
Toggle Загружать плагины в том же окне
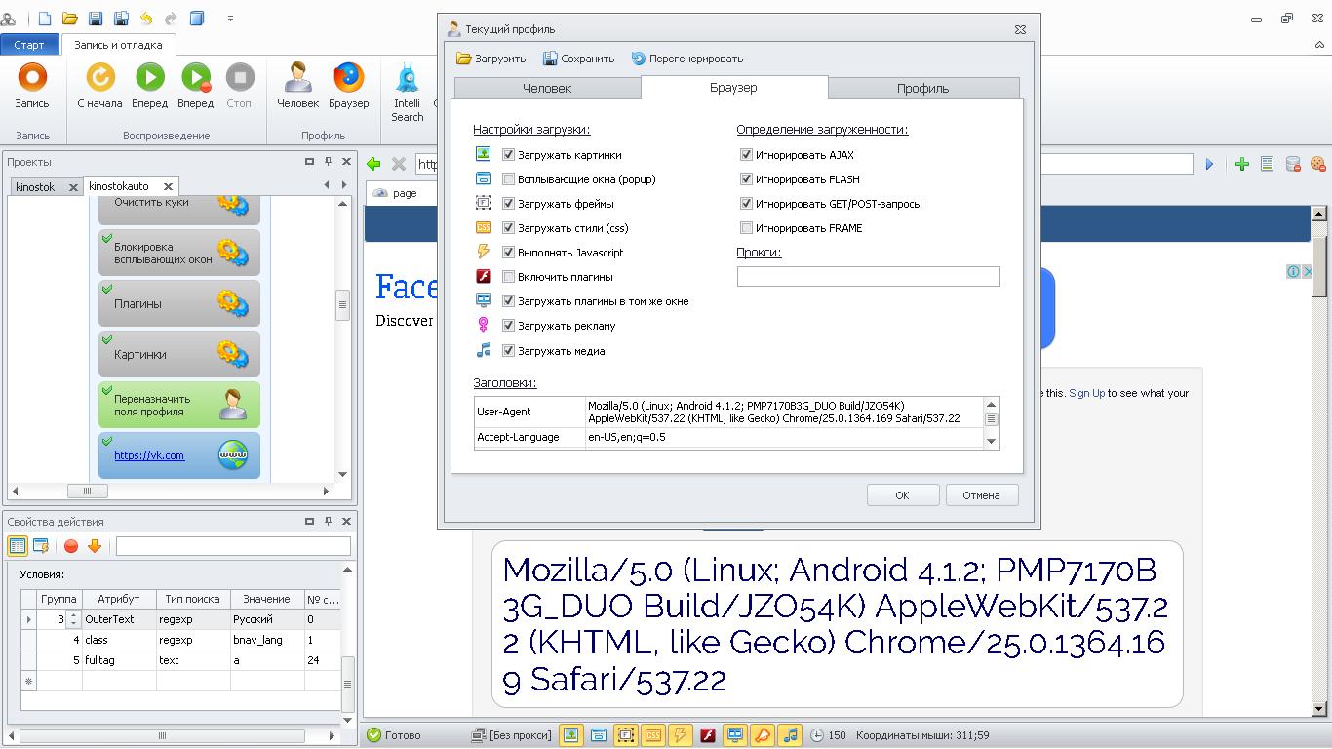tap(508, 301)
